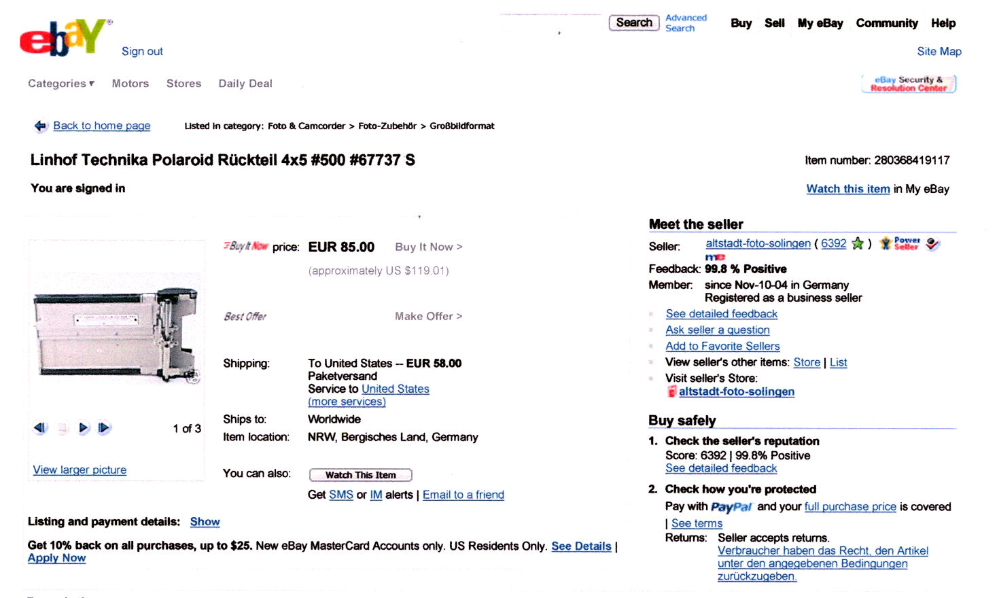Click seller feedback score 6392 link
Image resolution: width=999 pixels, height=598 pixels.
click(834, 243)
